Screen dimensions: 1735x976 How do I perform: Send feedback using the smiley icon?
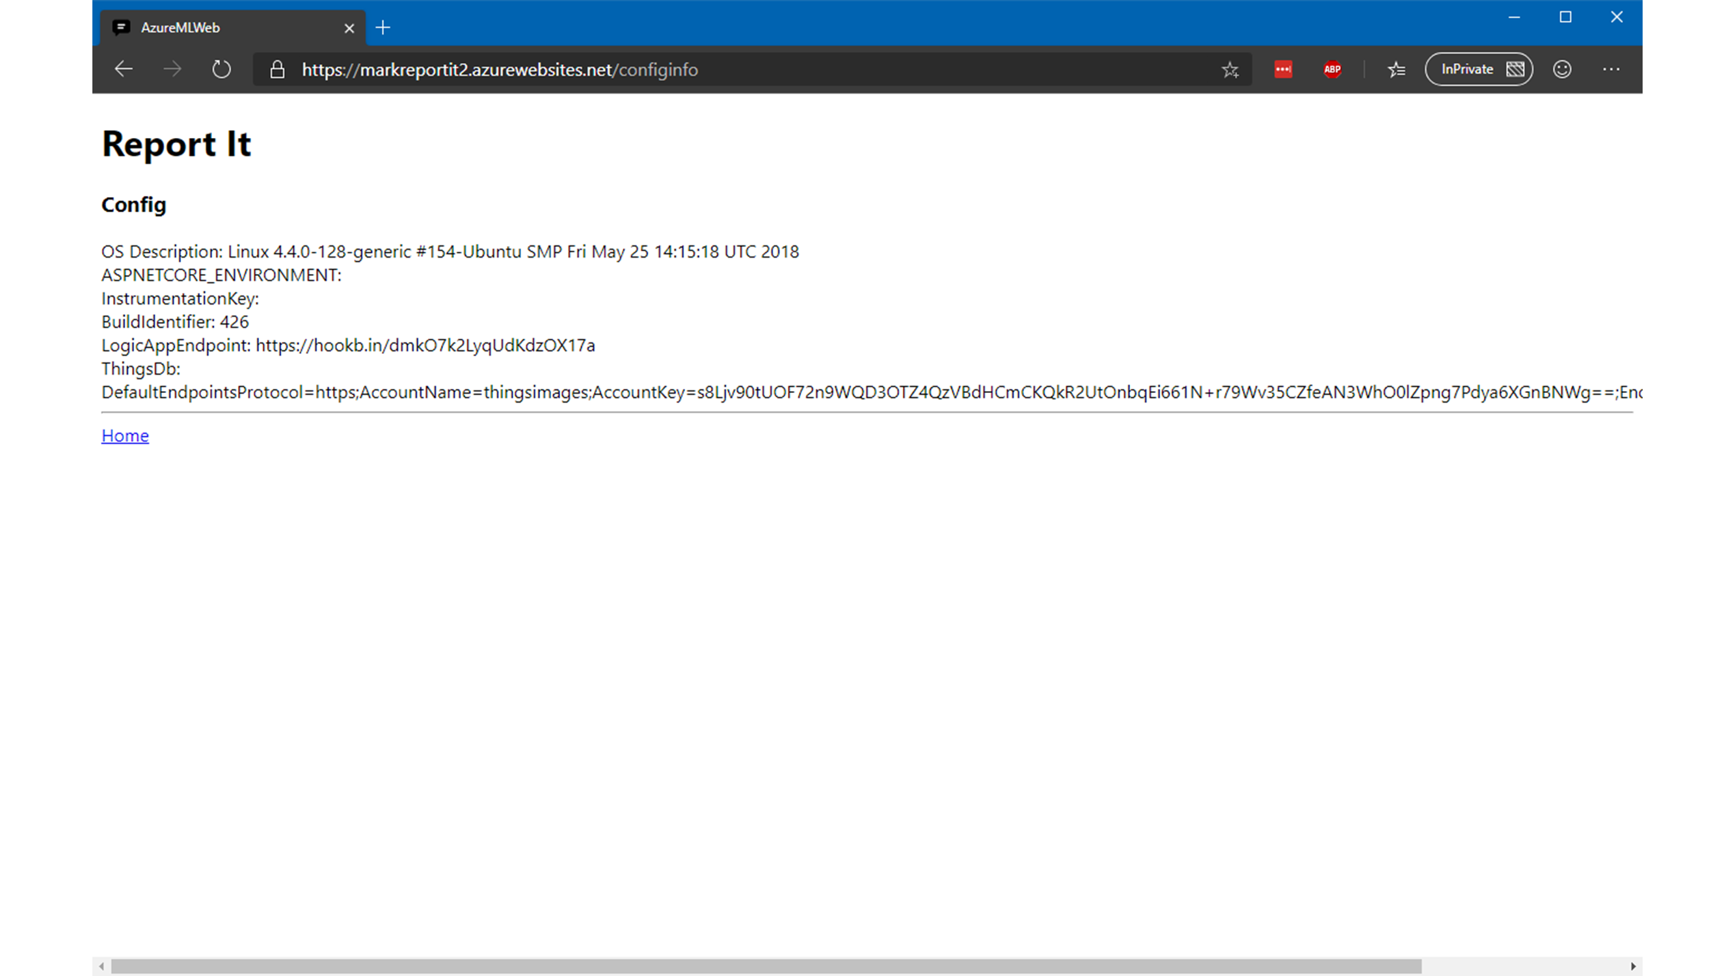click(x=1562, y=70)
